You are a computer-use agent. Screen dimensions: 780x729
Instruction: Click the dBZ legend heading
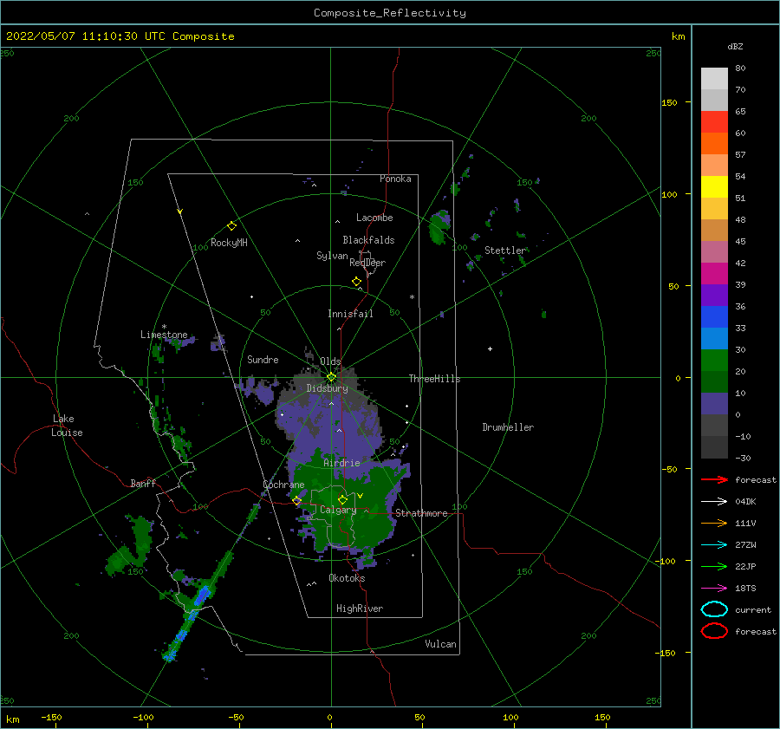click(735, 46)
